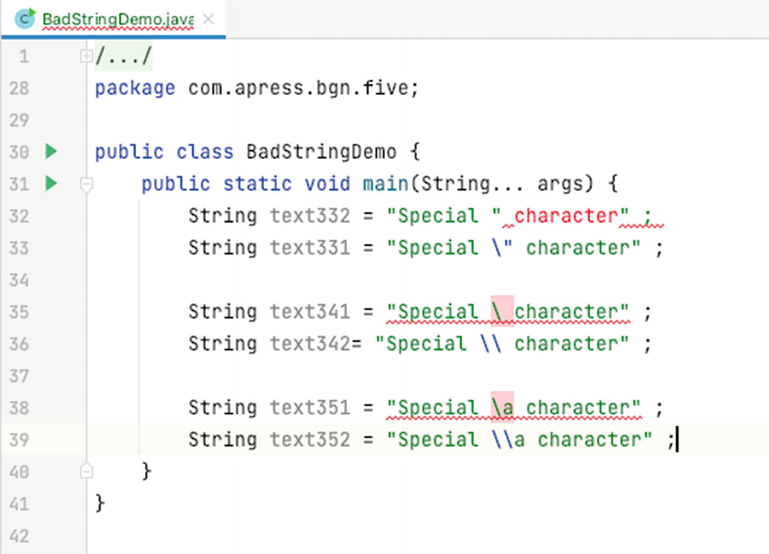
Task: Click the red error text character on line 32
Action: point(566,216)
